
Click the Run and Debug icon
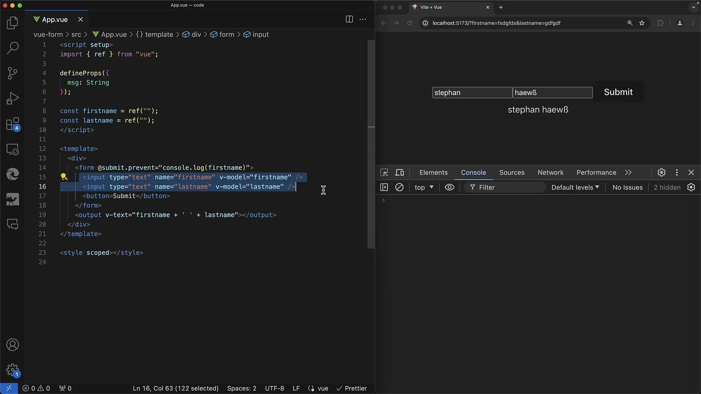[x=13, y=98]
